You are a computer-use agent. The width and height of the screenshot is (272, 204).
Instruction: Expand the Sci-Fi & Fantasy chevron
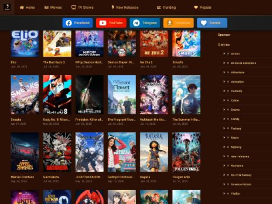tap(224, 175)
